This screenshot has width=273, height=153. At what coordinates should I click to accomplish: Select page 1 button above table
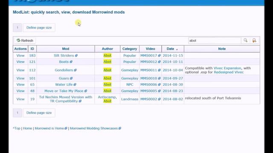tap(17, 28)
